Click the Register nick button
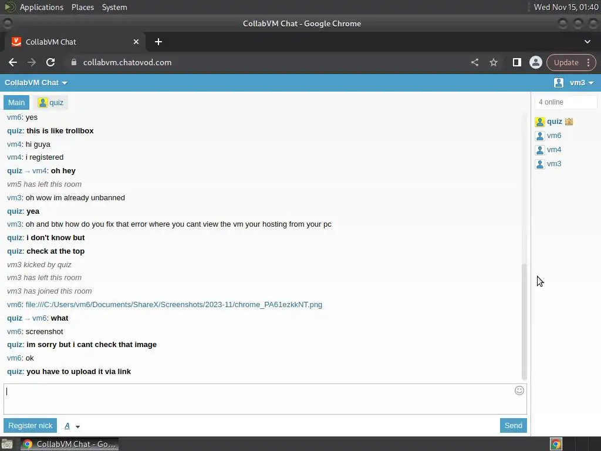This screenshot has height=451, width=601. click(31, 426)
